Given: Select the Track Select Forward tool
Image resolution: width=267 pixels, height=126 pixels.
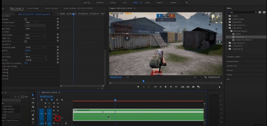Looking at the screenshot, I should [33, 99].
